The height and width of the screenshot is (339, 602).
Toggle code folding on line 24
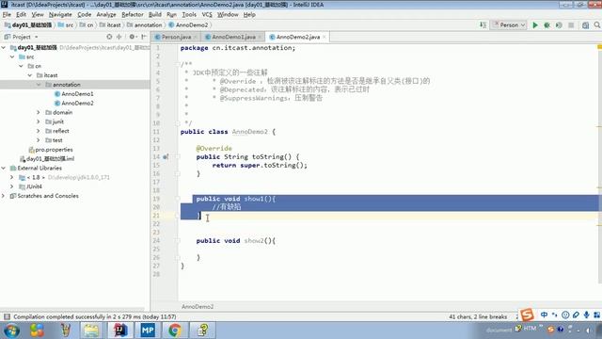click(178, 241)
